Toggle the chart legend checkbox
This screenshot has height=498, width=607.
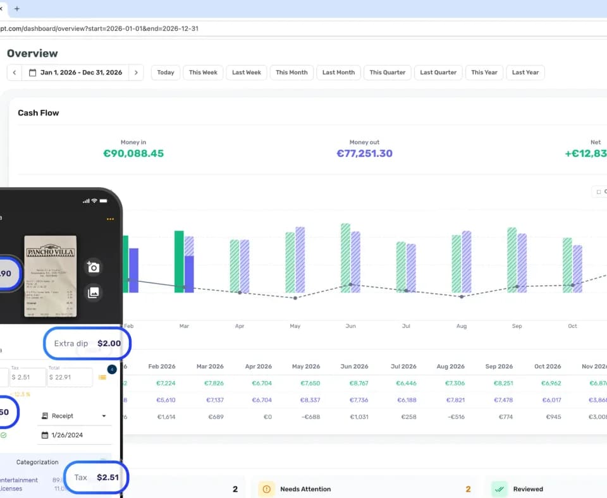[x=599, y=192]
